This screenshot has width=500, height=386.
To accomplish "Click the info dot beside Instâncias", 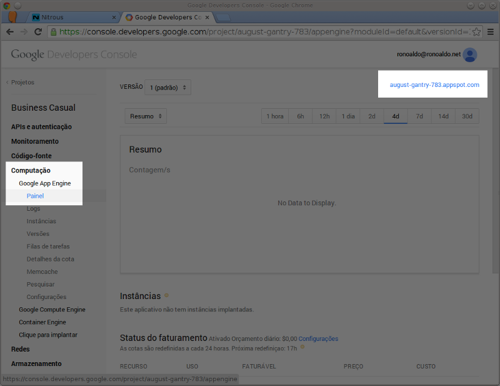I will [x=166, y=295].
